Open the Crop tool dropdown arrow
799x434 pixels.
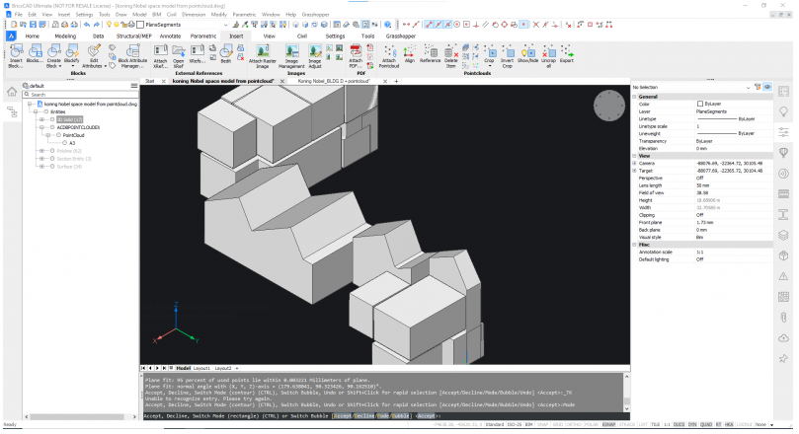pos(489,66)
